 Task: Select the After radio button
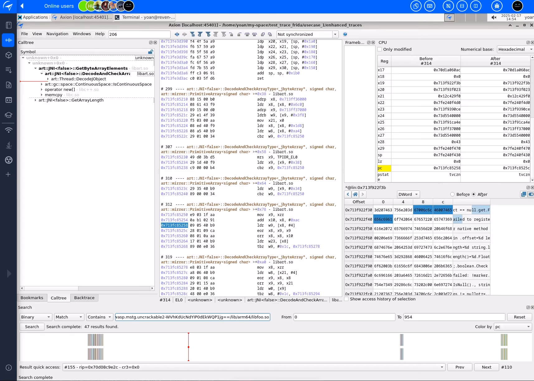474,194
